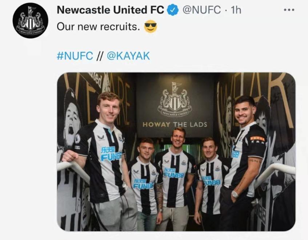Click the grey joggers drawstring in photo
The width and height of the screenshot is (308, 240).
[172, 214]
